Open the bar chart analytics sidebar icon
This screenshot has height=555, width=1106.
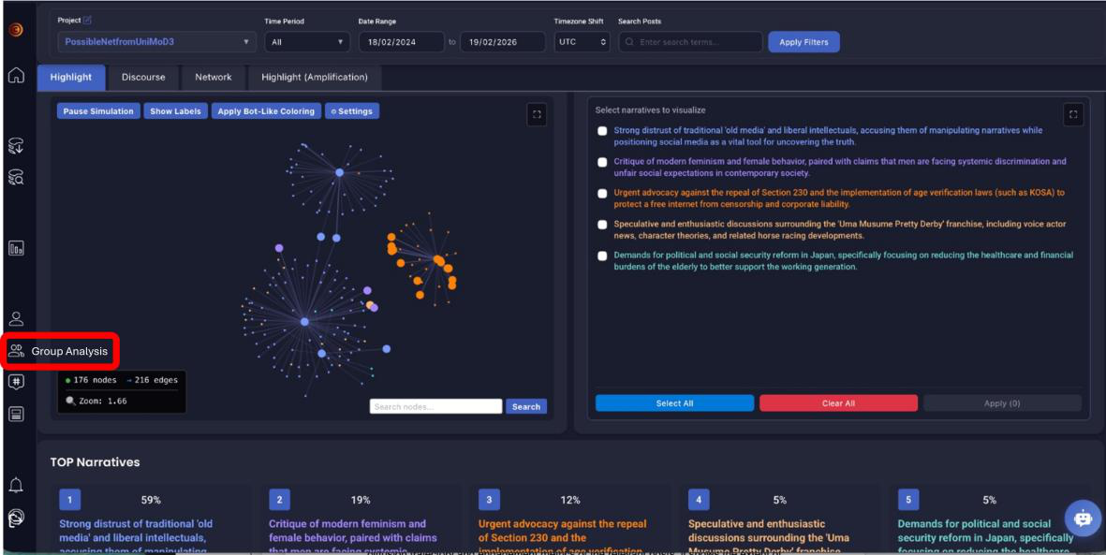tap(16, 248)
